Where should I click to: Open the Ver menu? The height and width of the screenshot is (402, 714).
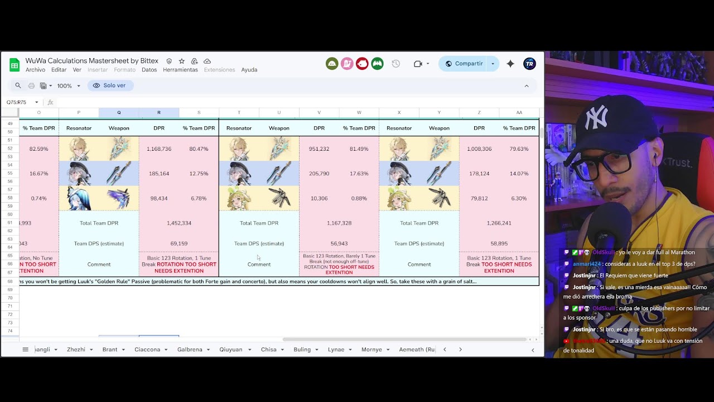point(77,70)
